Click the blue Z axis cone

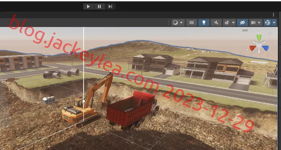[265, 48]
